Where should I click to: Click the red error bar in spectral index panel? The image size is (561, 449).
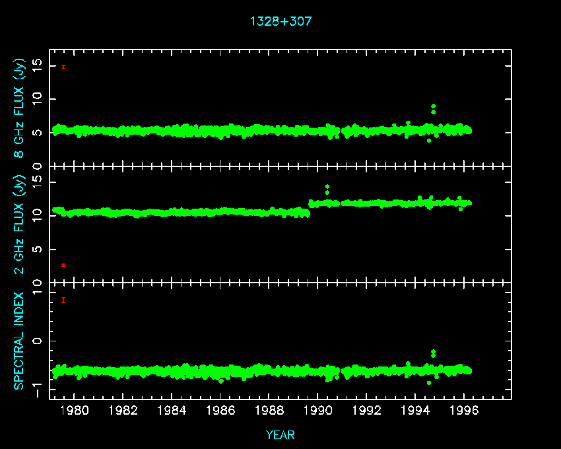pyautogui.click(x=63, y=300)
